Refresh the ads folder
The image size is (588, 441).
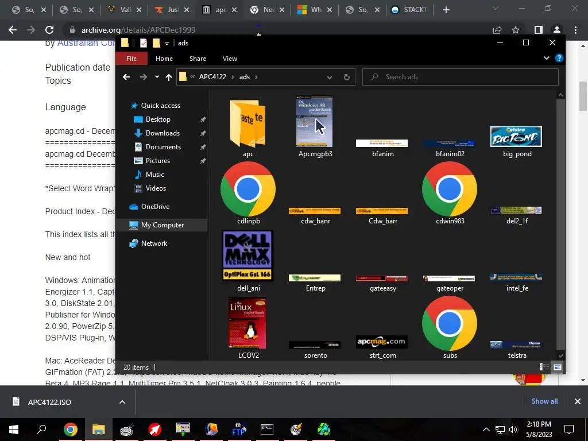346,77
